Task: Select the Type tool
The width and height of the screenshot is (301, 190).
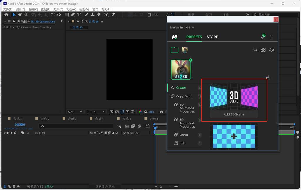Action: pos(79,15)
